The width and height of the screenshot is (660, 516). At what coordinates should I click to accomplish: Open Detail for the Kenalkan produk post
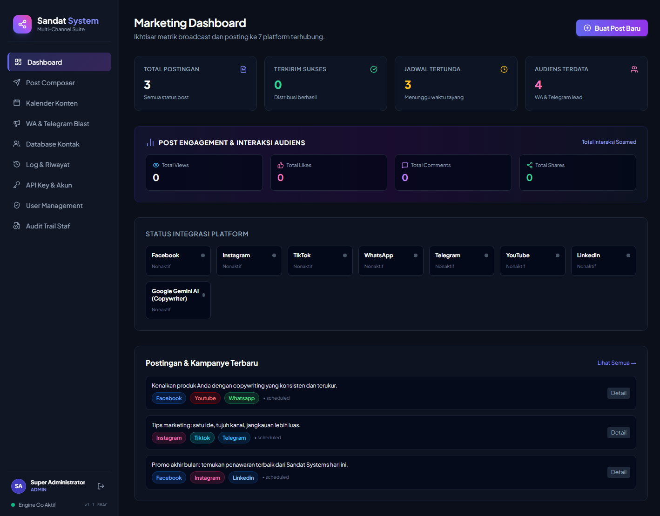tap(619, 393)
